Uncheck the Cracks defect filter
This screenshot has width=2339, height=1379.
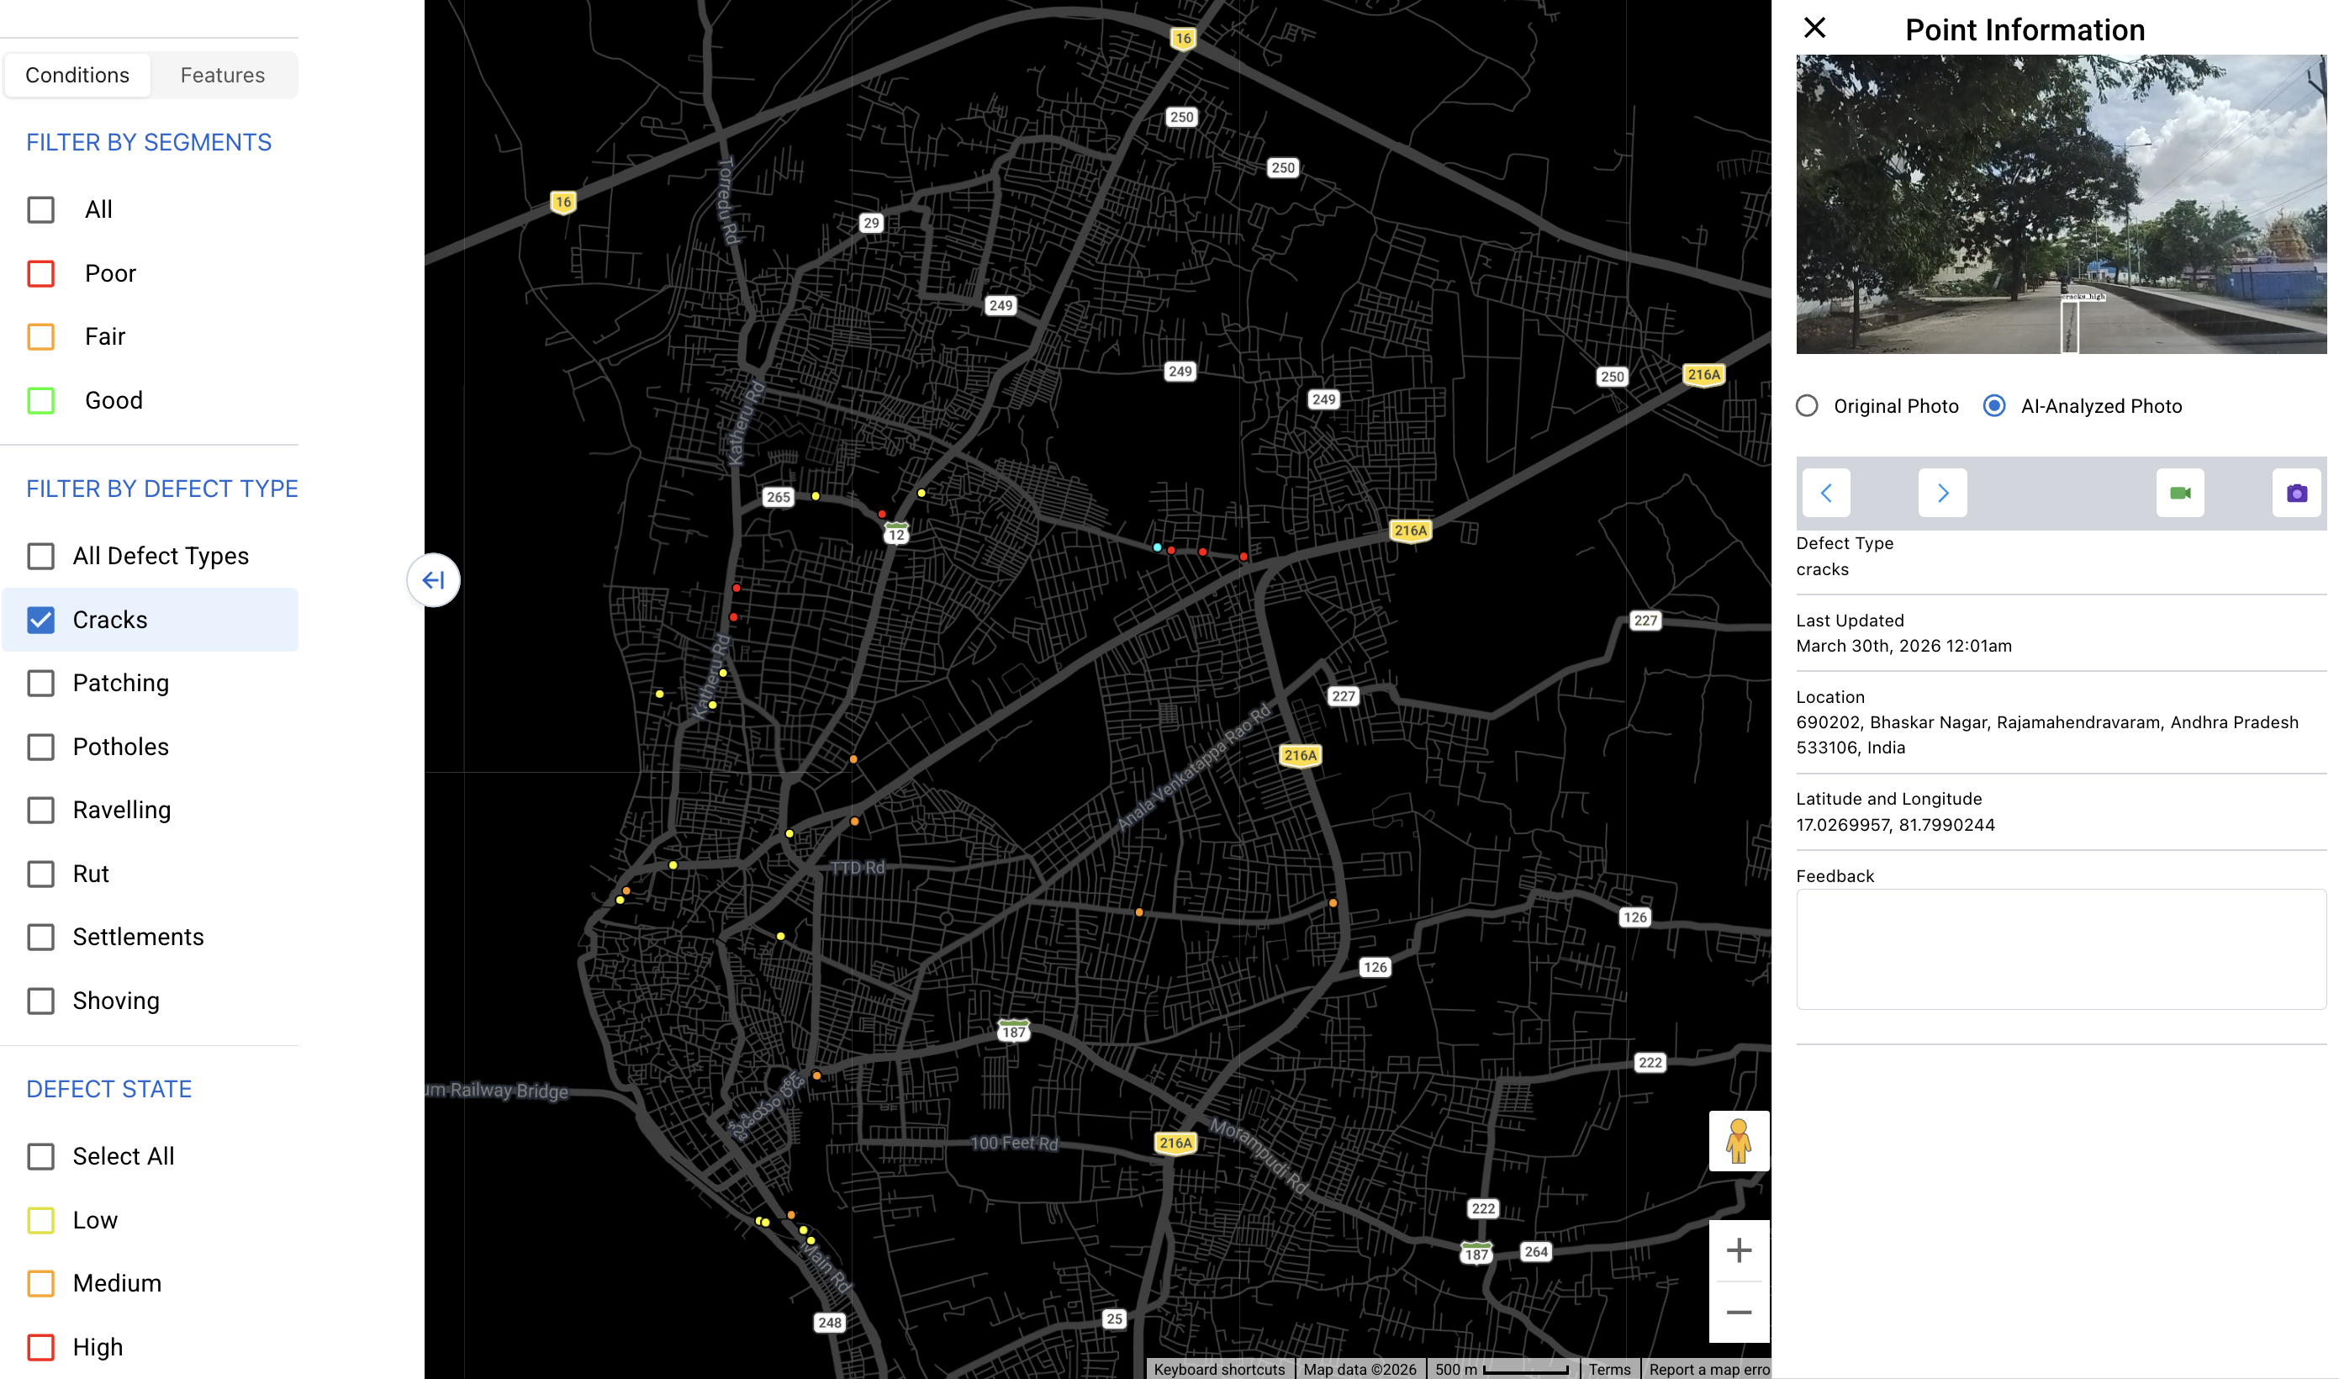(x=41, y=620)
